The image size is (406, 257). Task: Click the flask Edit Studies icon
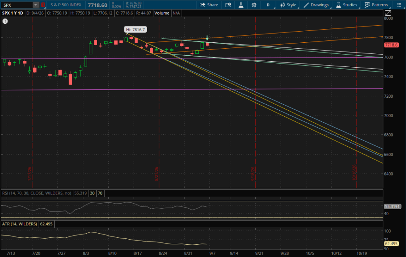(241, 5)
